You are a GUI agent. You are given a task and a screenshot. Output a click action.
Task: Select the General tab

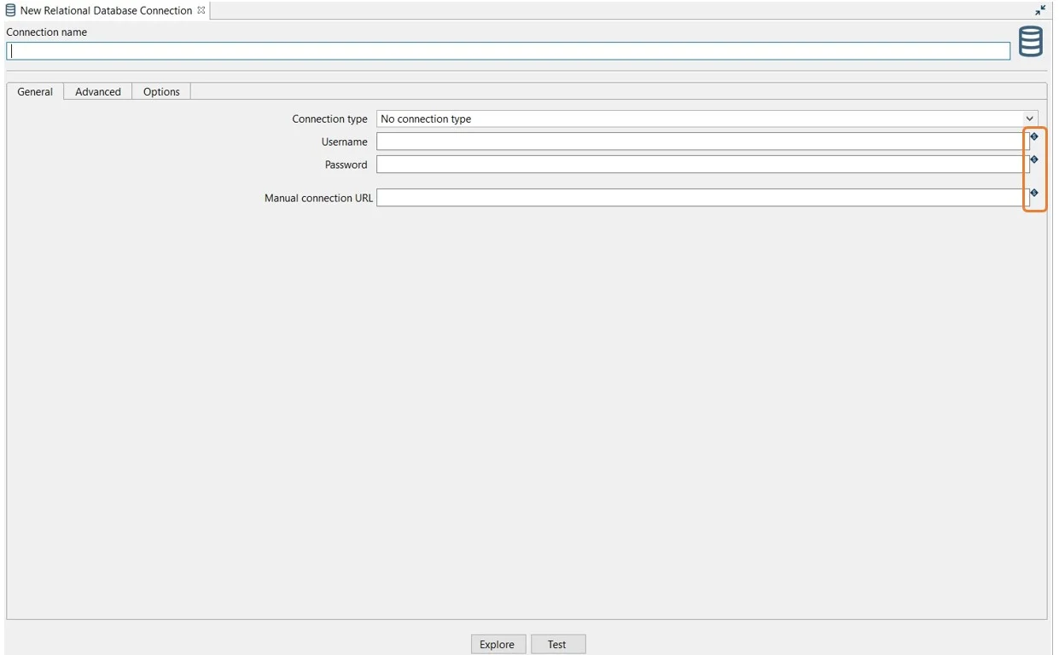[x=34, y=91]
